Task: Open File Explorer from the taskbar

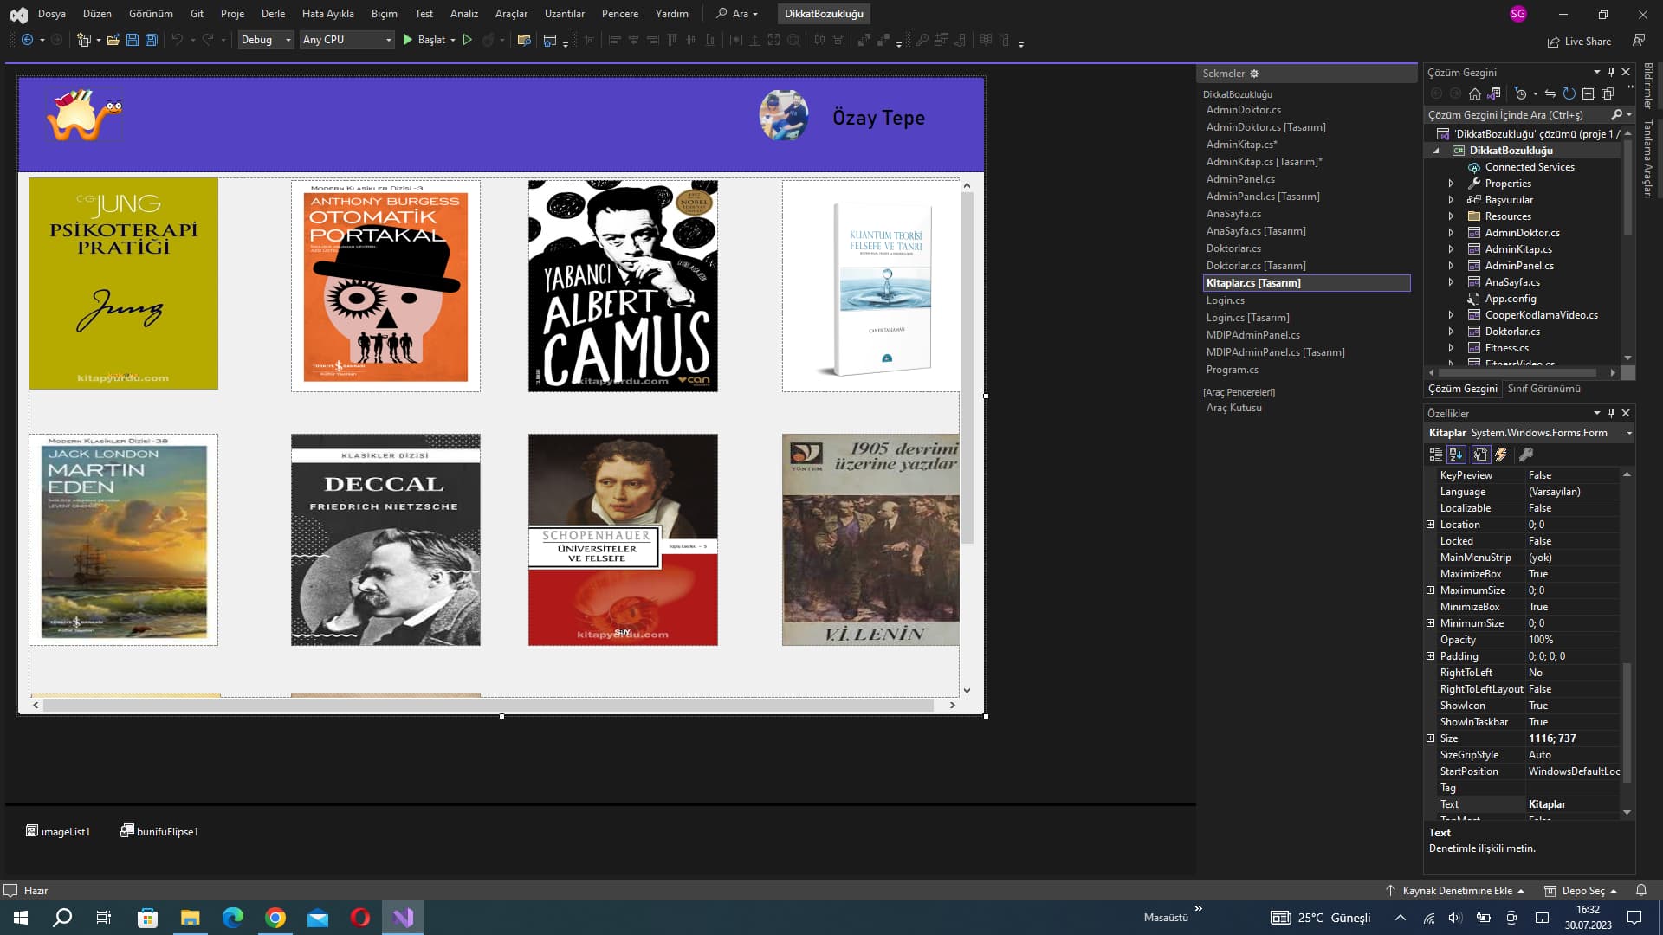Action: point(190,918)
